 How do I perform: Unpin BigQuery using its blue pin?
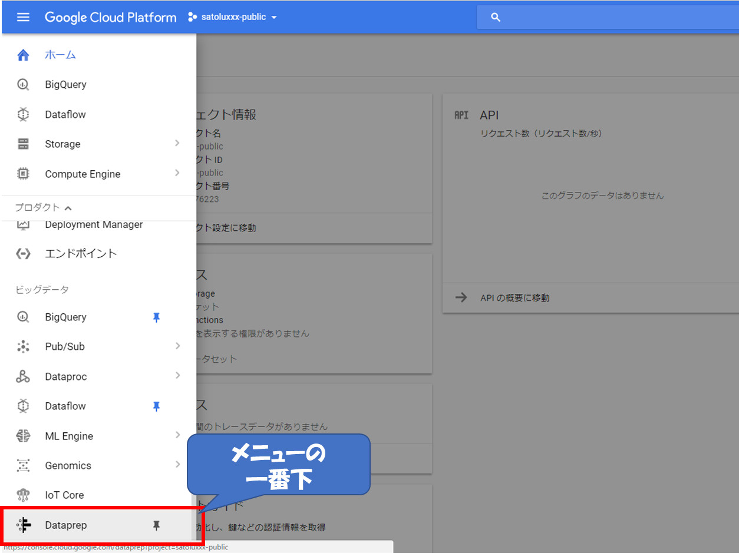point(156,317)
